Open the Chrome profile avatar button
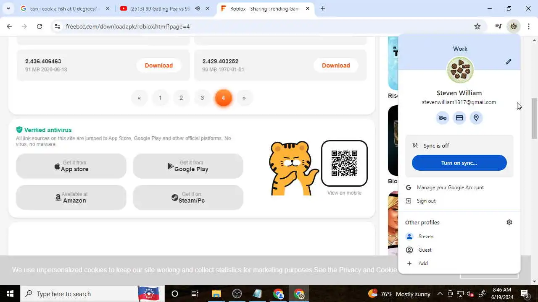The height and width of the screenshot is (302, 538). (x=514, y=26)
